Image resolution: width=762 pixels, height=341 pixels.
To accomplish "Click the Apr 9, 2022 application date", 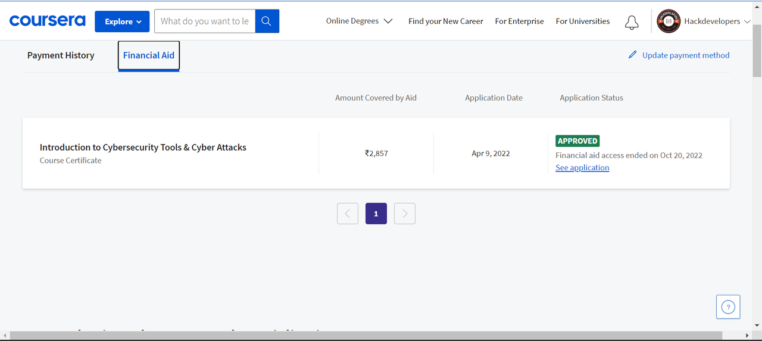I will coord(491,154).
